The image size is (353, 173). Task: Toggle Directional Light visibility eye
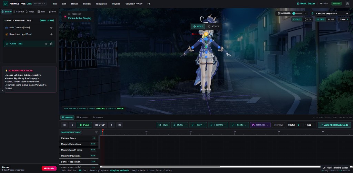[51, 34]
